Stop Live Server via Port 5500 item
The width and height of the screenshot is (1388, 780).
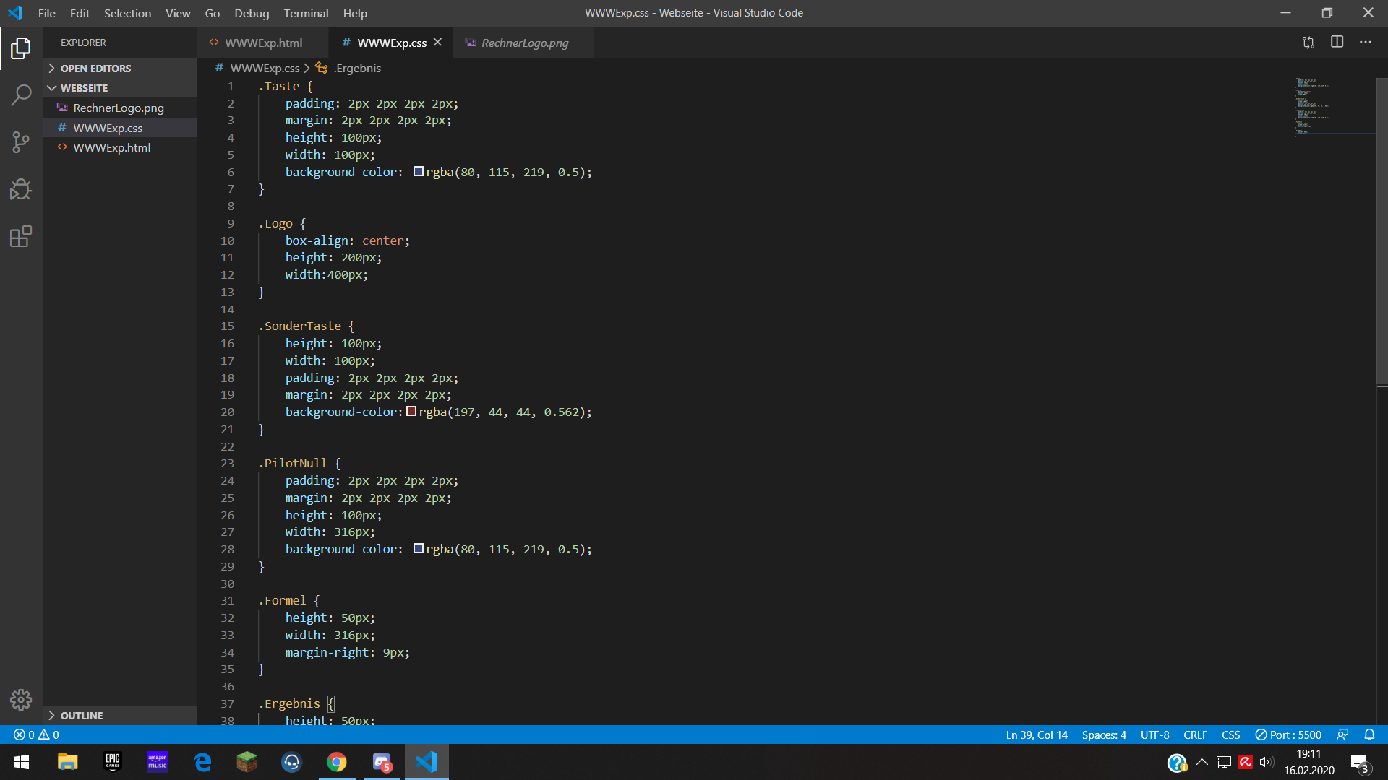[1288, 734]
